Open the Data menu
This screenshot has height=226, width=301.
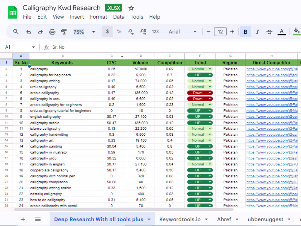(x=119, y=17)
